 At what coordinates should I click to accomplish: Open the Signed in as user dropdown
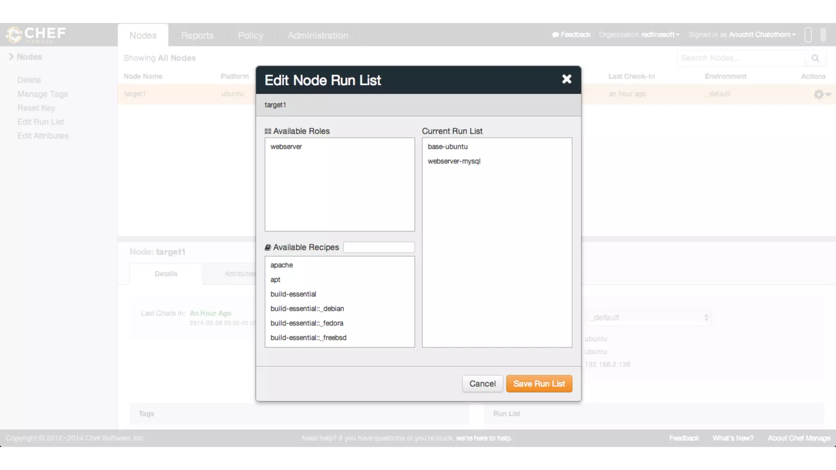(762, 35)
